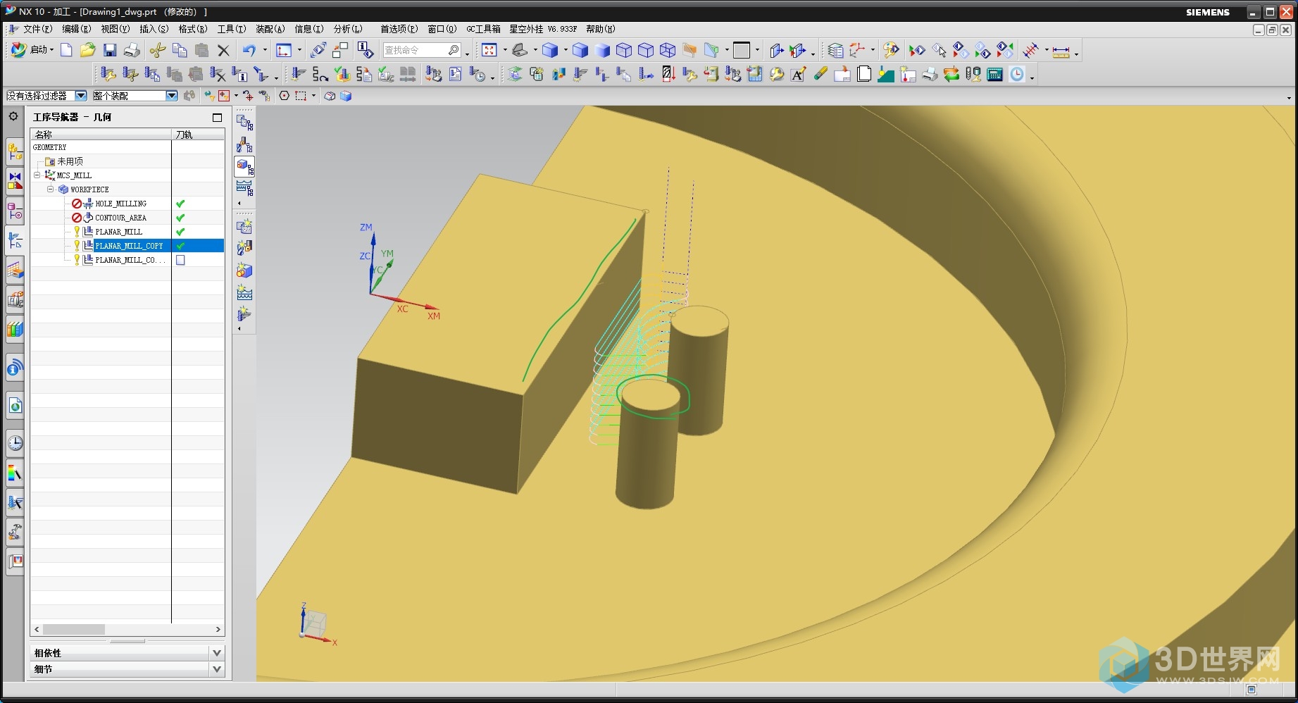Collapse the MCS_MILL tree node
The image size is (1298, 703).
click(37, 175)
